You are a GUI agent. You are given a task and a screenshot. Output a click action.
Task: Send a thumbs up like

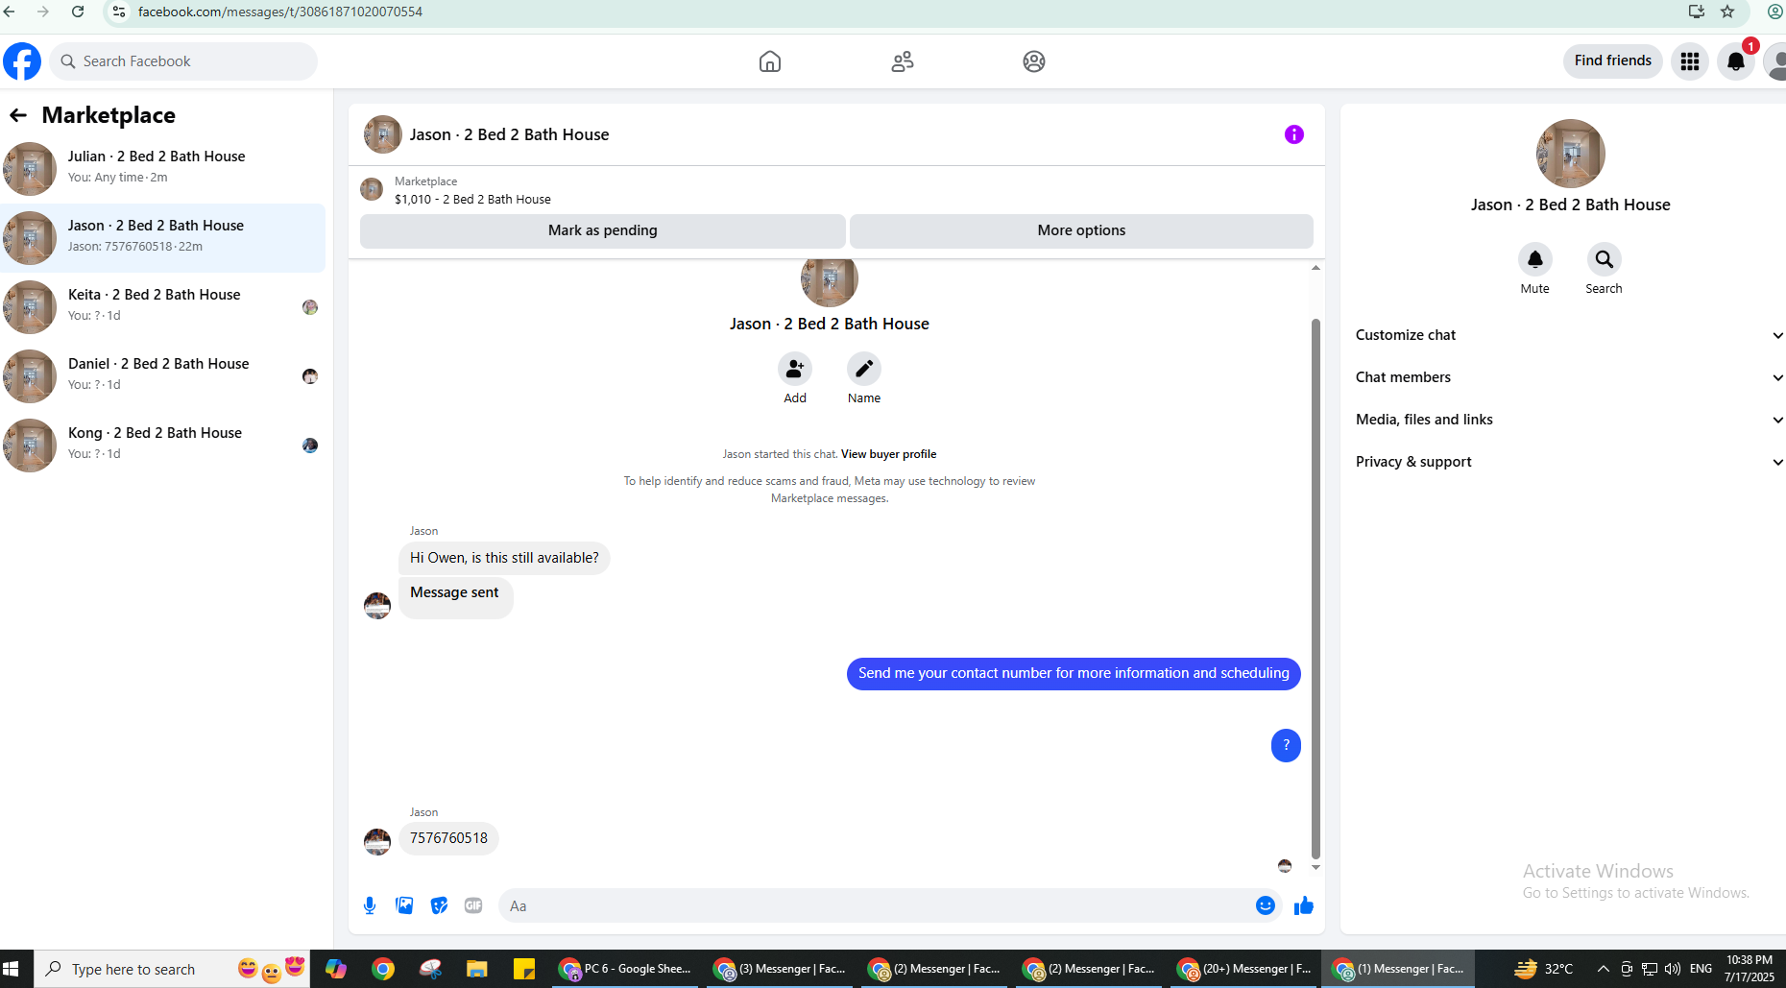click(1303, 905)
